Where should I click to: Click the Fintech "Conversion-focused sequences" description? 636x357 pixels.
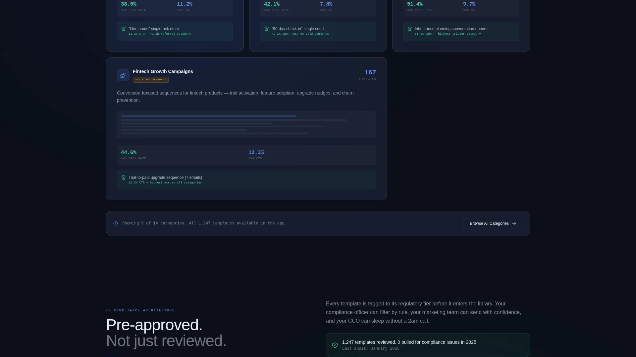click(x=235, y=97)
